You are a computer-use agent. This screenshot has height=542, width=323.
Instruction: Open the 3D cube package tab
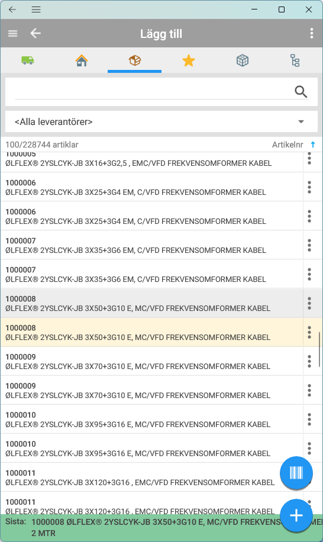pos(243,60)
